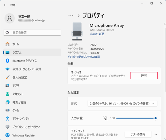Click the アカウント person icon
Image resolution: width=166 pixels, height=140 pixels.
[7, 94]
